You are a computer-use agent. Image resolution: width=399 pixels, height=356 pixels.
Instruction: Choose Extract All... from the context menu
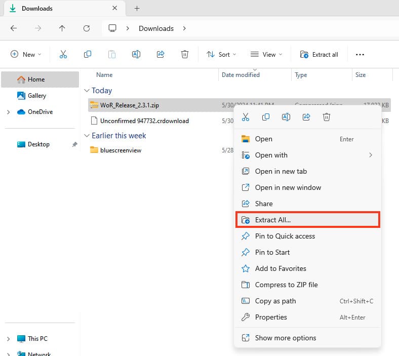click(x=272, y=220)
